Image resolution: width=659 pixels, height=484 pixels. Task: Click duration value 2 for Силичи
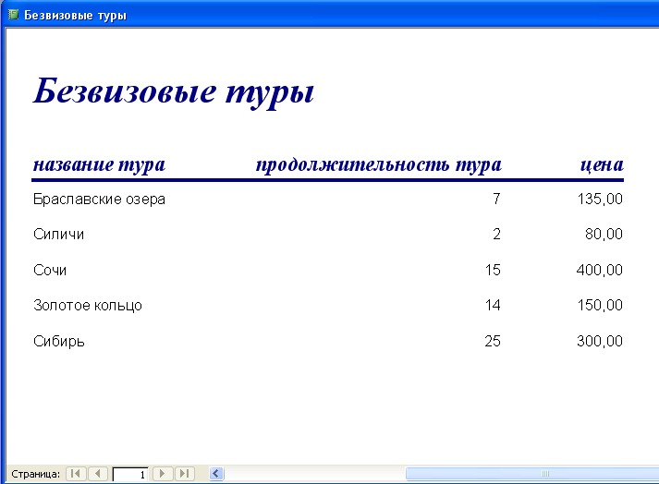click(496, 234)
